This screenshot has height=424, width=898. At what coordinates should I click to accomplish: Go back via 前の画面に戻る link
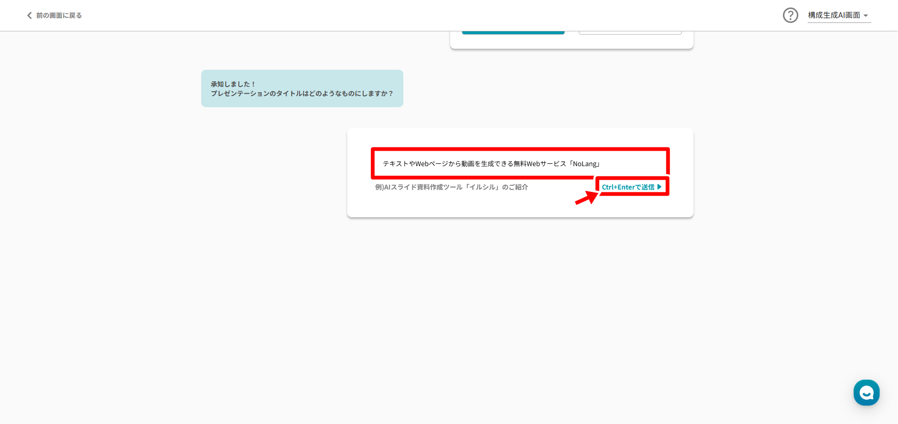pyautogui.click(x=54, y=15)
